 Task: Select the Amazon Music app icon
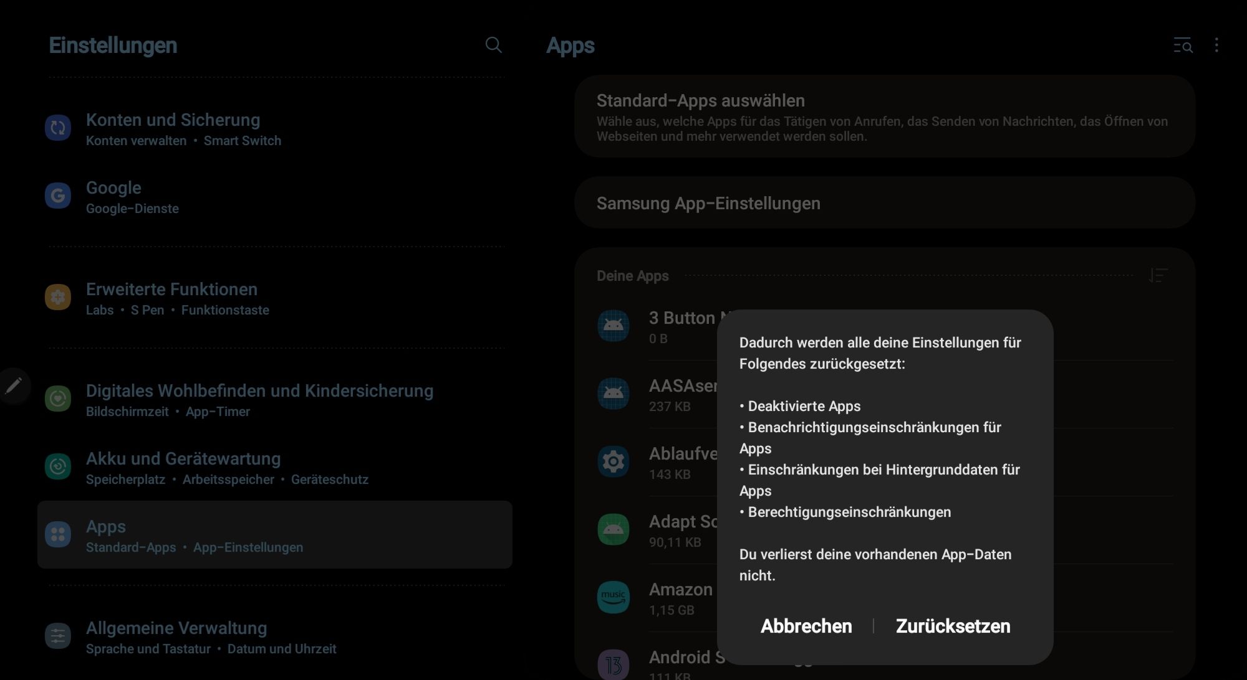(614, 597)
